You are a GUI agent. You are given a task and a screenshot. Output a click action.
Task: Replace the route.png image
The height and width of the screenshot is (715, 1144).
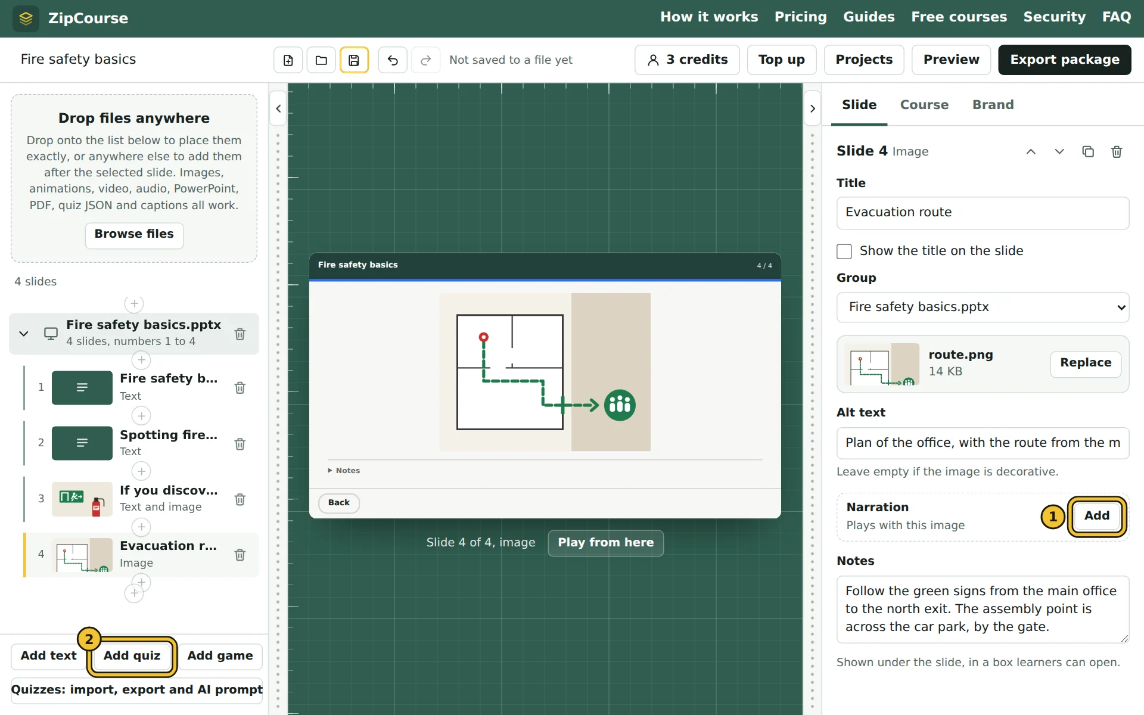click(1085, 363)
